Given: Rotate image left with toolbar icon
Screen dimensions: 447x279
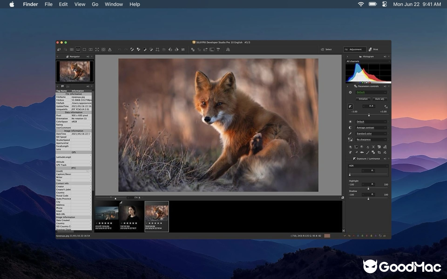Looking at the screenshot, I should click(170, 50).
